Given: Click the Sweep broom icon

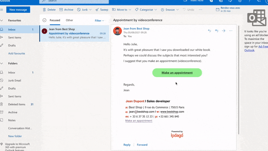Looking at the screenshot, I should [x=97, y=10].
